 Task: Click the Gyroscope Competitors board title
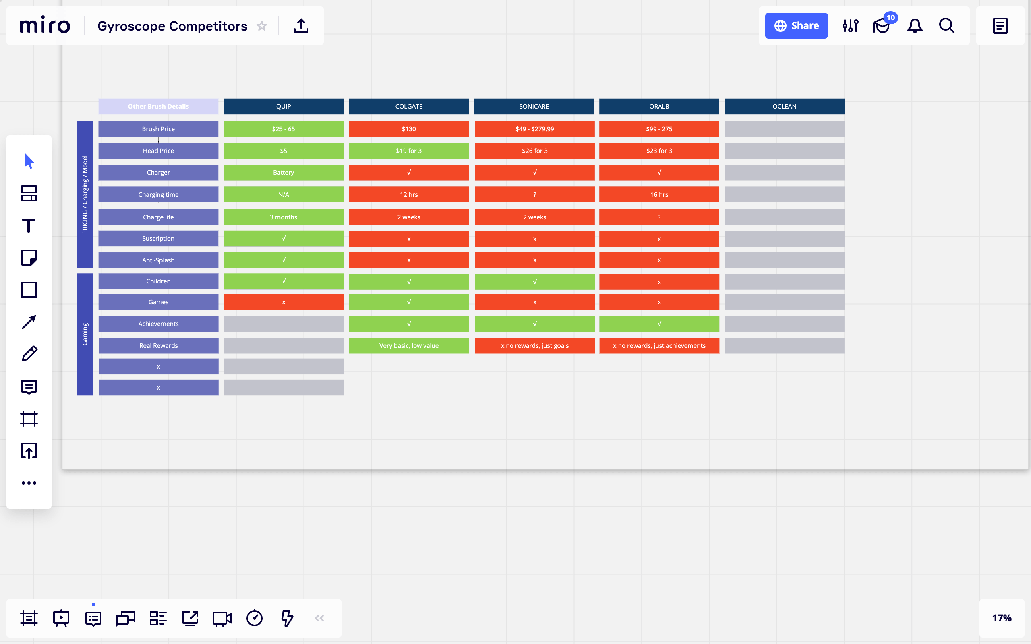tap(172, 26)
